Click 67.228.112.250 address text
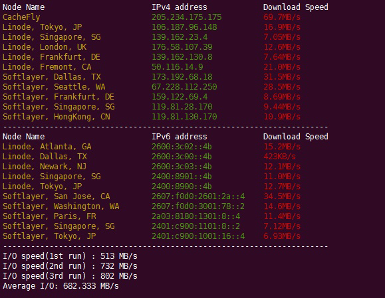 tap(184, 87)
